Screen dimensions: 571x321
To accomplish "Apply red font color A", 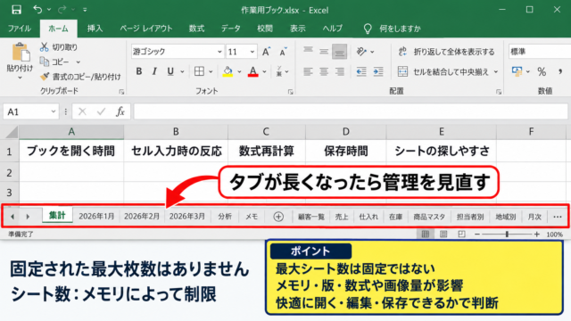I will [252, 71].
